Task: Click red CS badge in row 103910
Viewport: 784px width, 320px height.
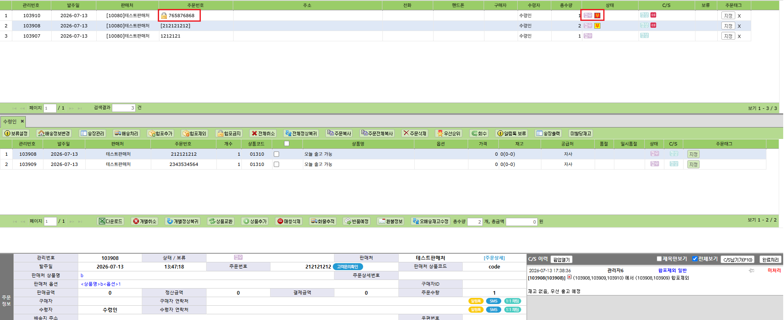Action: coord(653,15)
